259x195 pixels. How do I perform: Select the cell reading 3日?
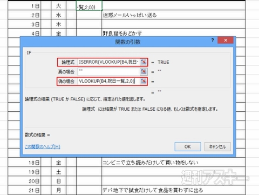point(24,24)
